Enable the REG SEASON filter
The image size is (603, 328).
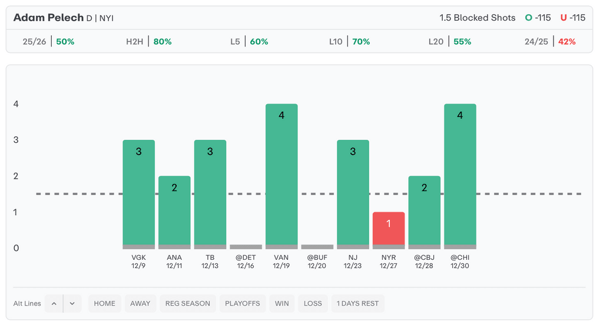(x=188, y=303)
